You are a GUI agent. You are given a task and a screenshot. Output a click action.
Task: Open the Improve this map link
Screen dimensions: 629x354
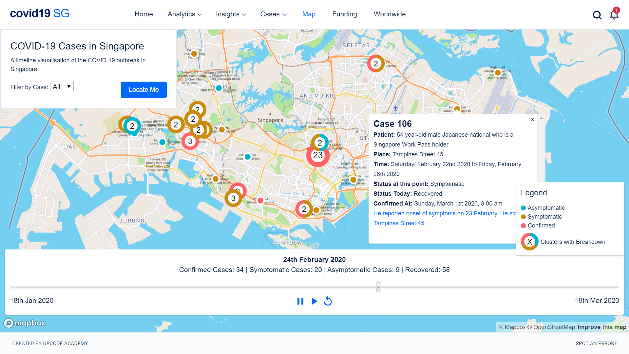click(602, 327)
